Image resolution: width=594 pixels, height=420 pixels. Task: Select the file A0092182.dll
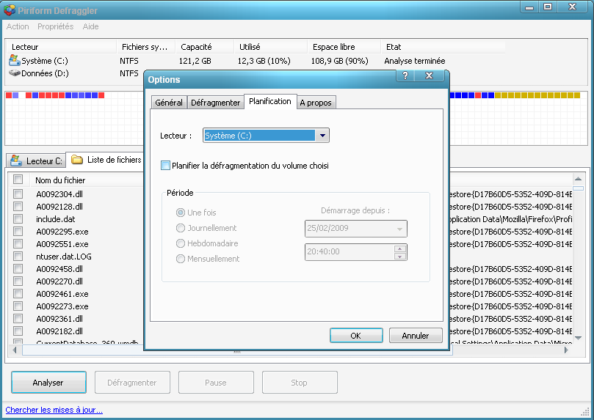point(59,331)
